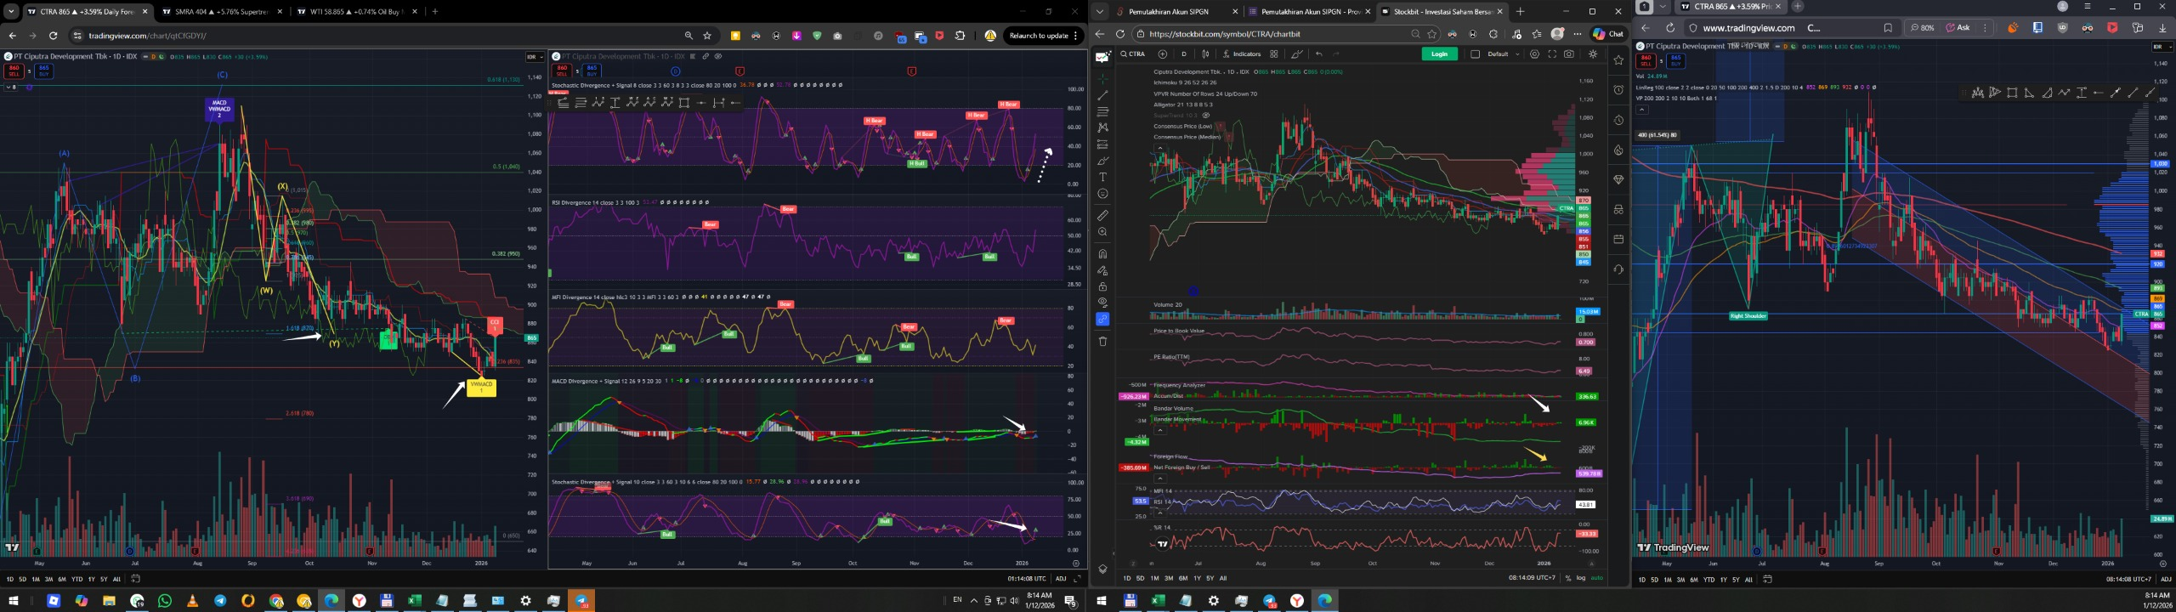Switch to first Pemutakhiran Akun SIPGN tab
The image size is (2176, 612).
point(1176,12)
